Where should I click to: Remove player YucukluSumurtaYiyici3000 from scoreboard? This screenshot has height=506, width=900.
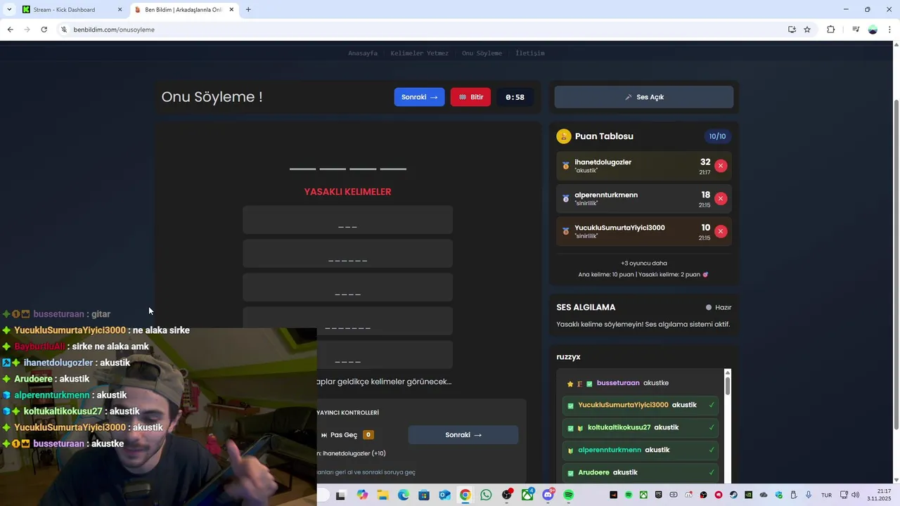point(721,231)
